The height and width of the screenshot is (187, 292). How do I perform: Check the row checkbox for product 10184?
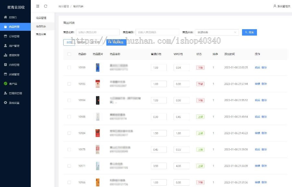click(x=69, y=133)
